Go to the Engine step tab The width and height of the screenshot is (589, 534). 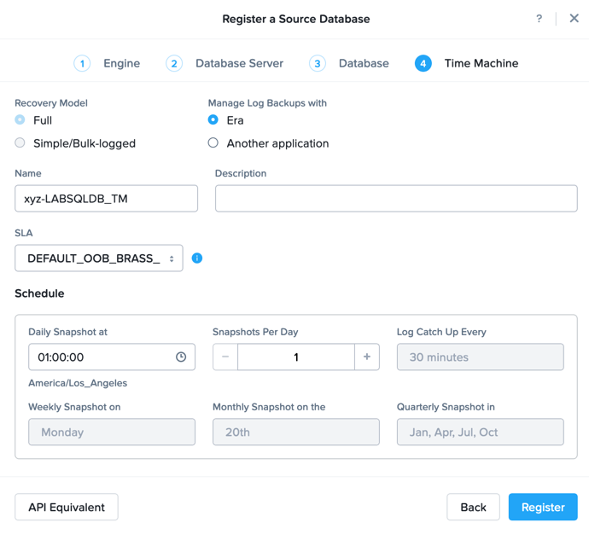pyautogui.click(x=122, y=63)
